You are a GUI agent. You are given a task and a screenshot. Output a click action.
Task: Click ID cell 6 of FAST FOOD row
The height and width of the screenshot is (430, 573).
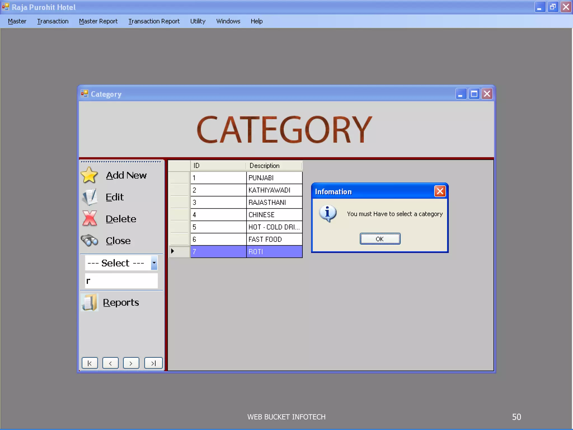pos(218,239)
